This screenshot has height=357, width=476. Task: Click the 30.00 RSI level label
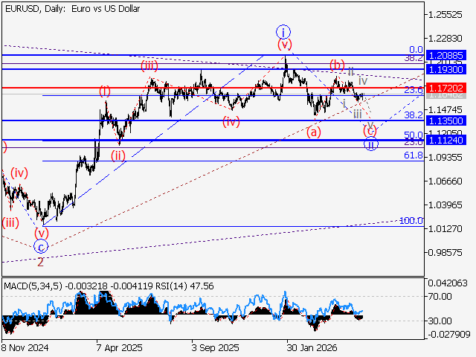(x=440, y=321)
